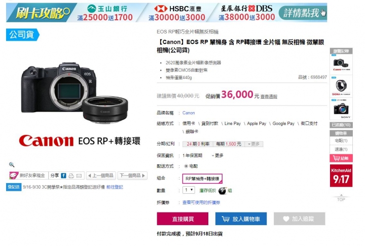This screenshot has height=246, width=365.
Task: Click the magnifier zoom icon under product image
Action: click(x=12, y=165)
